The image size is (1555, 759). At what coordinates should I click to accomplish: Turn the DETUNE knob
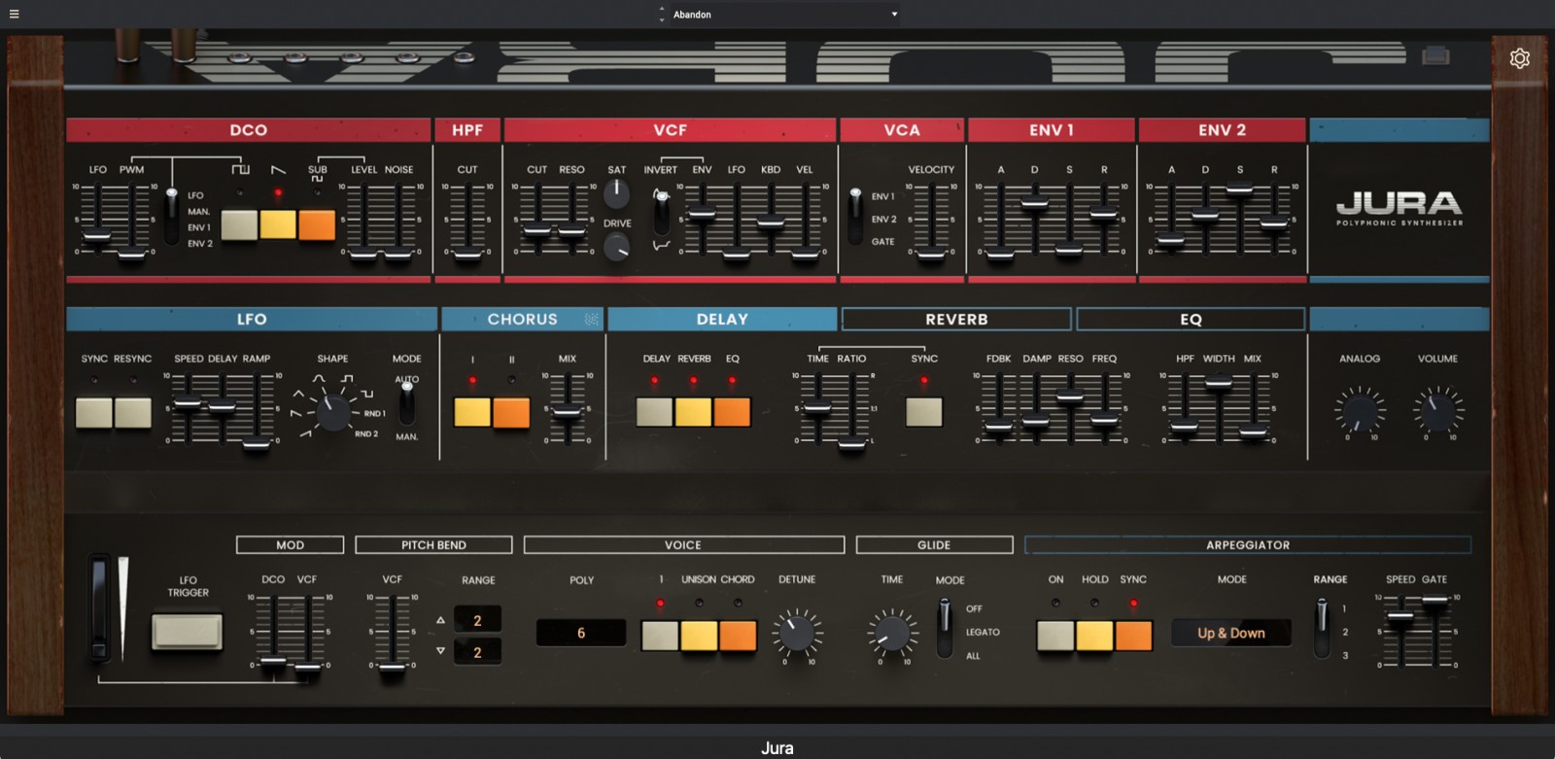(797, 634)
